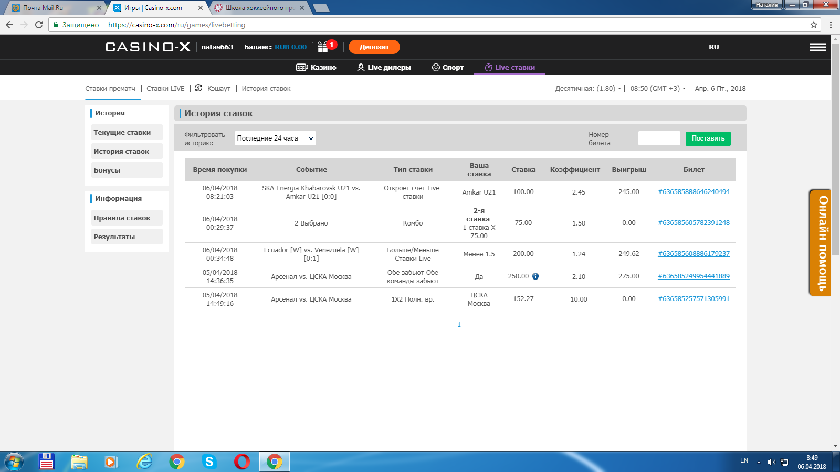Open Текущие ставки in sidebar

click(127, 132)
